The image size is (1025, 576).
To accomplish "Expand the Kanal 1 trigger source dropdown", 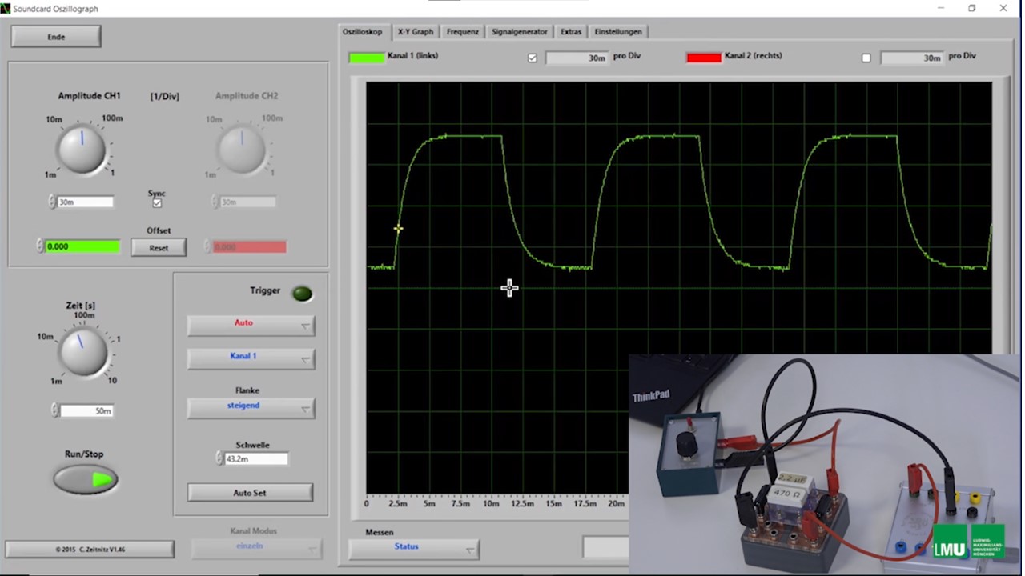I will (x=251, y=357).
